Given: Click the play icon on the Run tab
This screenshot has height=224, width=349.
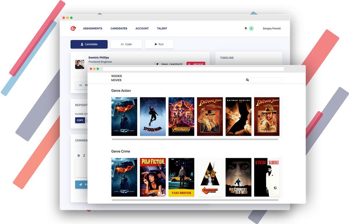Looking at the screenshot, I should [x=156, y=44].
